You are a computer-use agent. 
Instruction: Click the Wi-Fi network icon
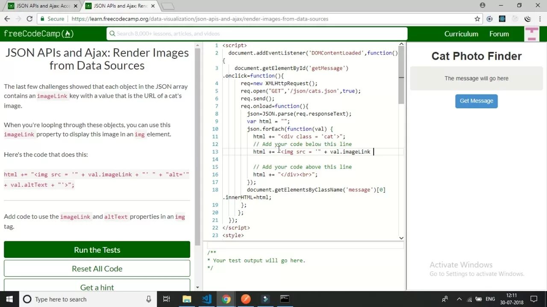[x=470, y=299]
